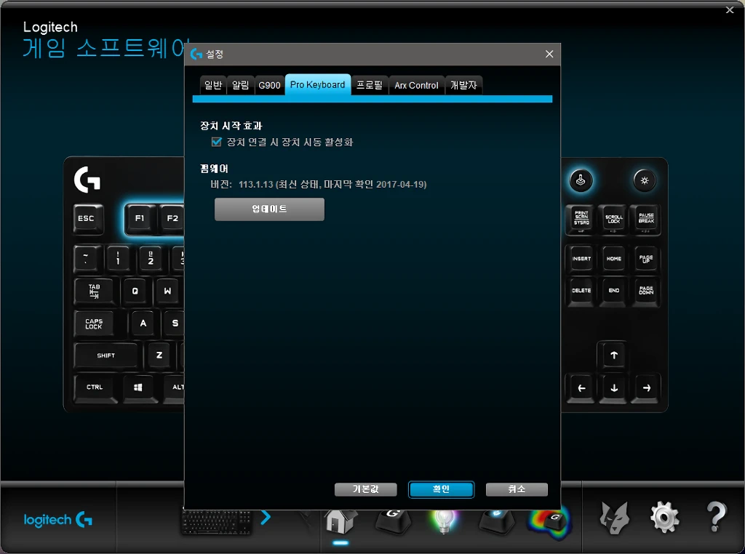Switch to the 일반 tab
This screenshot has height=554, width=745.
(x=213, y=86)
